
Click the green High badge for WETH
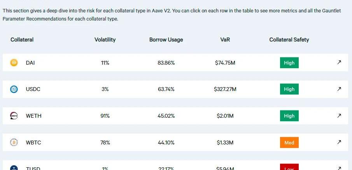289,116
